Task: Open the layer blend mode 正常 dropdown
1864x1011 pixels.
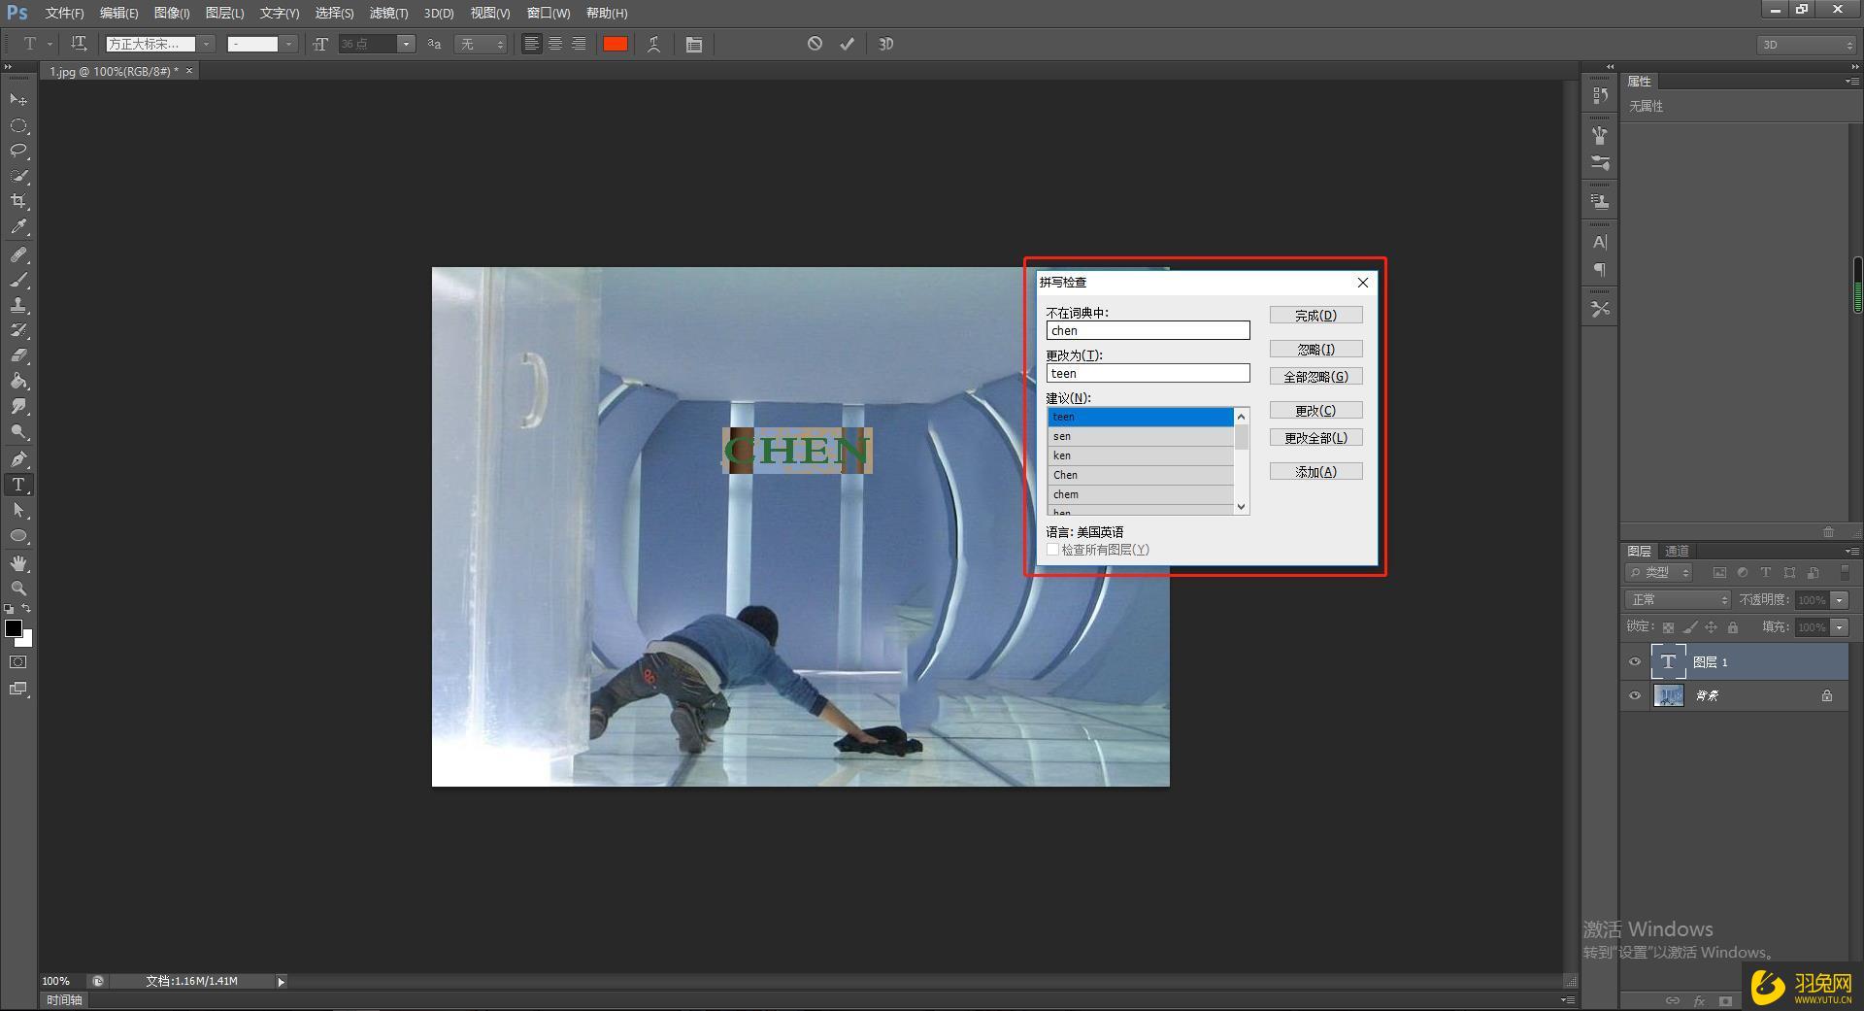Action: pos(1678,600)
